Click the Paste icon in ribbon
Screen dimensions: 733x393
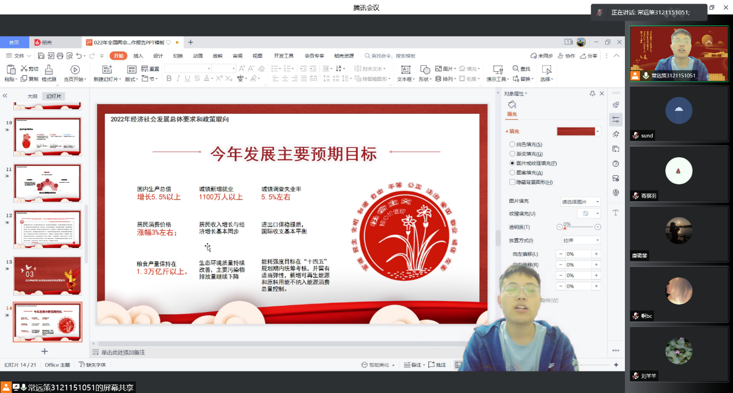10,70
